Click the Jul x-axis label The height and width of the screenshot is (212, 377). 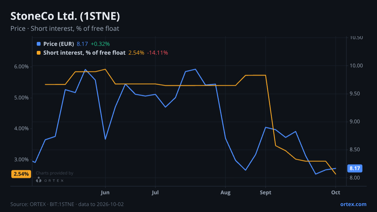coord(155,192)
